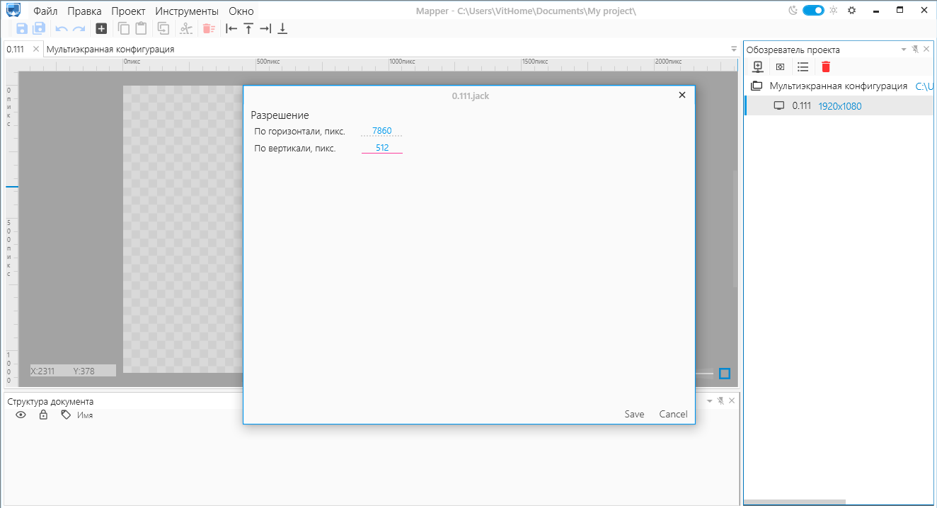
Task: Align to left edge using toolbar icon
Action: tap(231, 28)
